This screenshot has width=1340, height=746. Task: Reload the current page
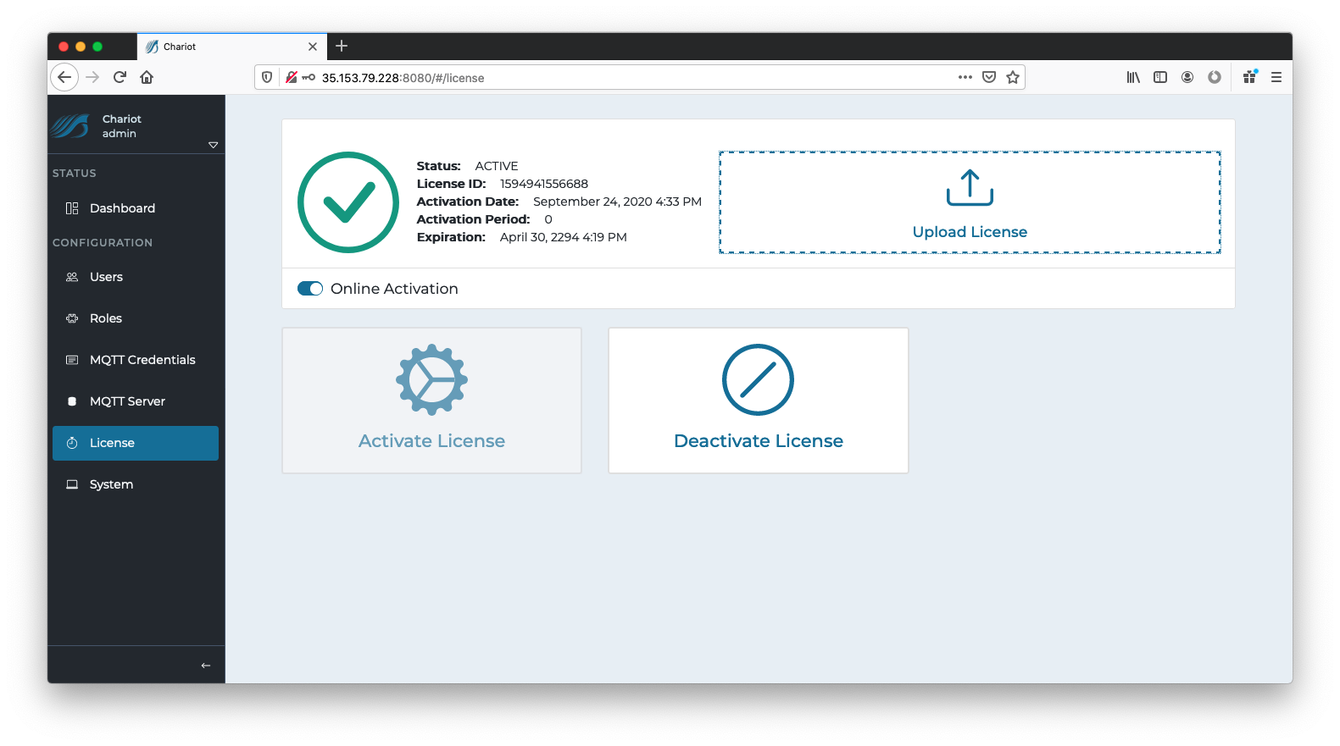pyautogui.click(x=120, y=77)
